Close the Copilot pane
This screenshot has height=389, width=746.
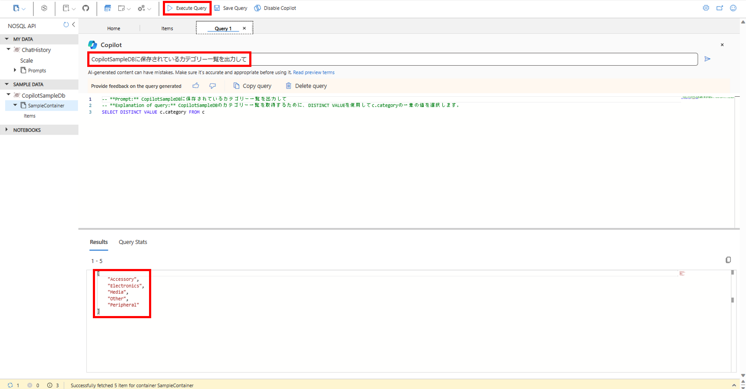722,44
